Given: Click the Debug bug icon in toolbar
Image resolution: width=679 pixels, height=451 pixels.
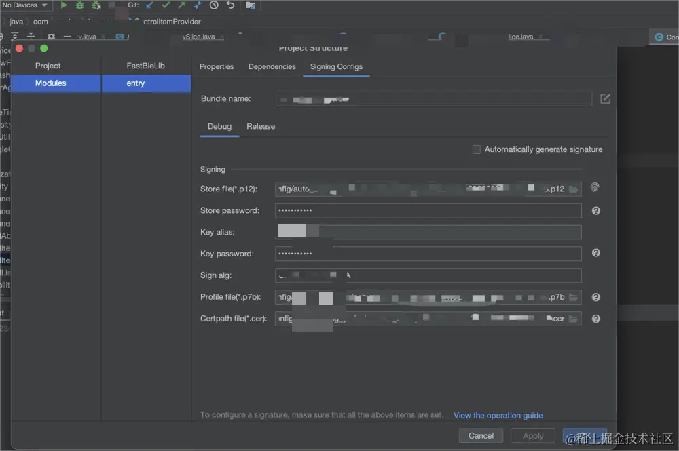Looking at the screenshot, I should [x=80, y=5].
